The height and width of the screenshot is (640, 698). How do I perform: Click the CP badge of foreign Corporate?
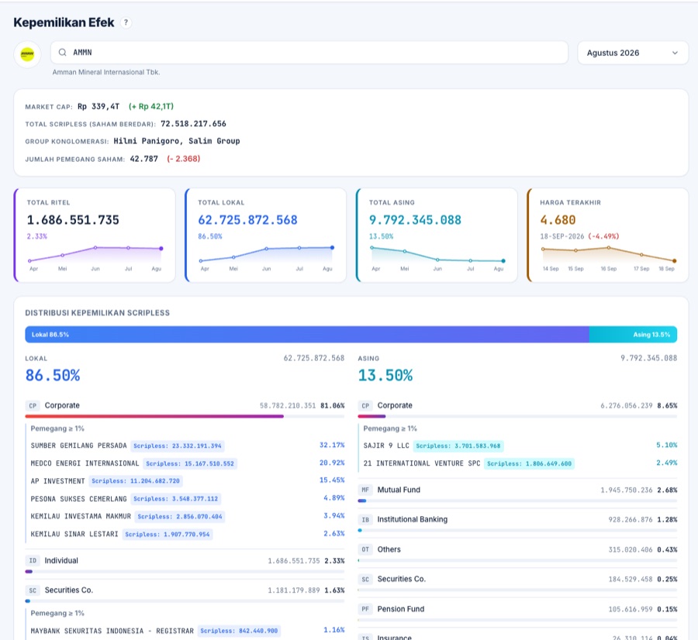coord(365,405)
